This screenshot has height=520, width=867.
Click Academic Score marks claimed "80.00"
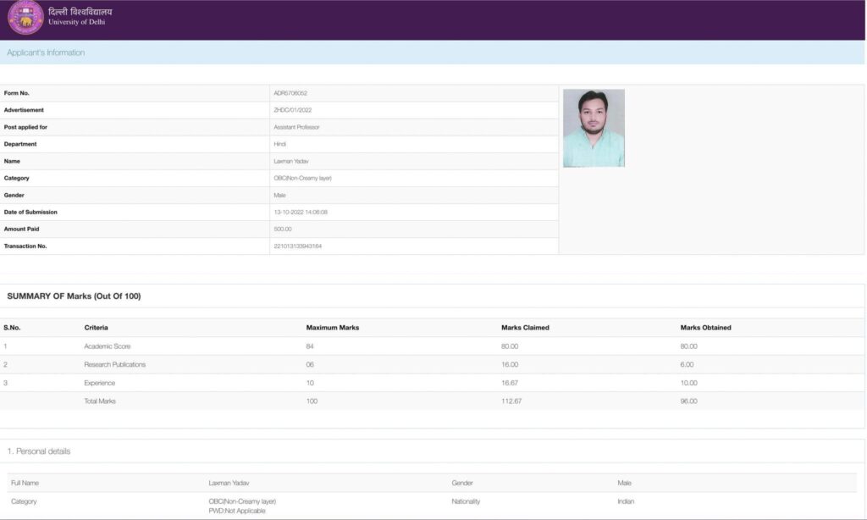pyautogui.click(x=510, y=346)
